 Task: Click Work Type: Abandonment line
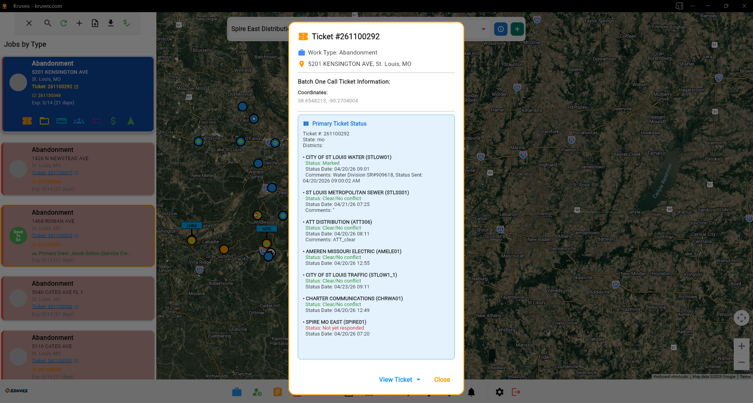[x=343, y=53]
